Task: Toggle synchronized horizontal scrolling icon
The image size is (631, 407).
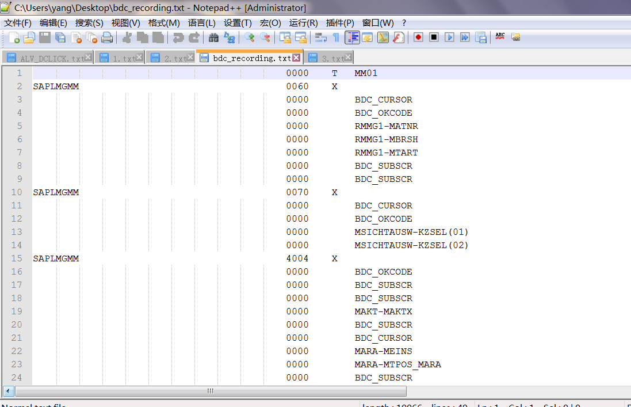Action: point(301,37)
